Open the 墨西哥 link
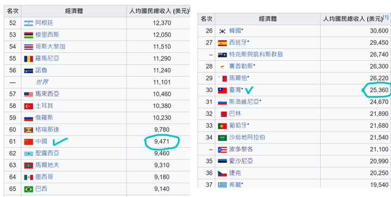The image size is (391, 197). coord(44,177)
